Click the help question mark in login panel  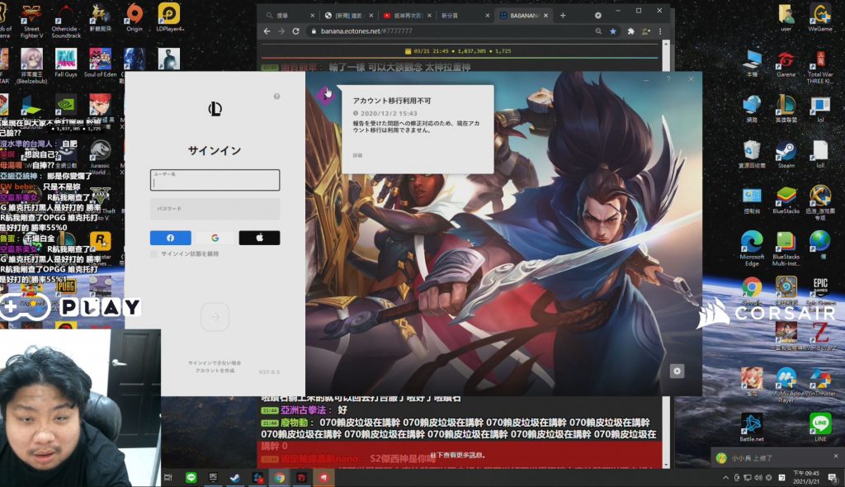click(276, 97)
